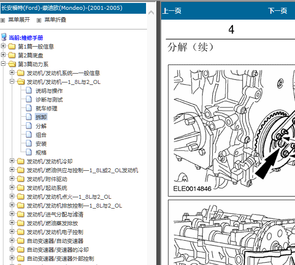Expand 自动变速器/变速器的冷却 node
Viewport: 295px width, 265px height.
12,249
